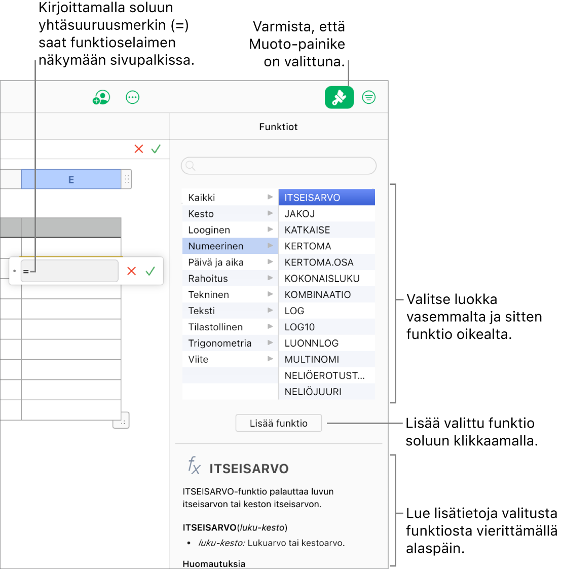The image size is (562, 569).
Task: Click the Collaborate add-person icon
Action: tap(101, 97)
